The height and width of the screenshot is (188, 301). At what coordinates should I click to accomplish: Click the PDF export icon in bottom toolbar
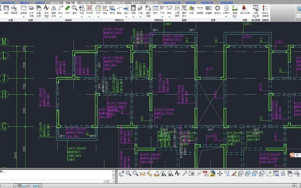(x=205, y=174)
